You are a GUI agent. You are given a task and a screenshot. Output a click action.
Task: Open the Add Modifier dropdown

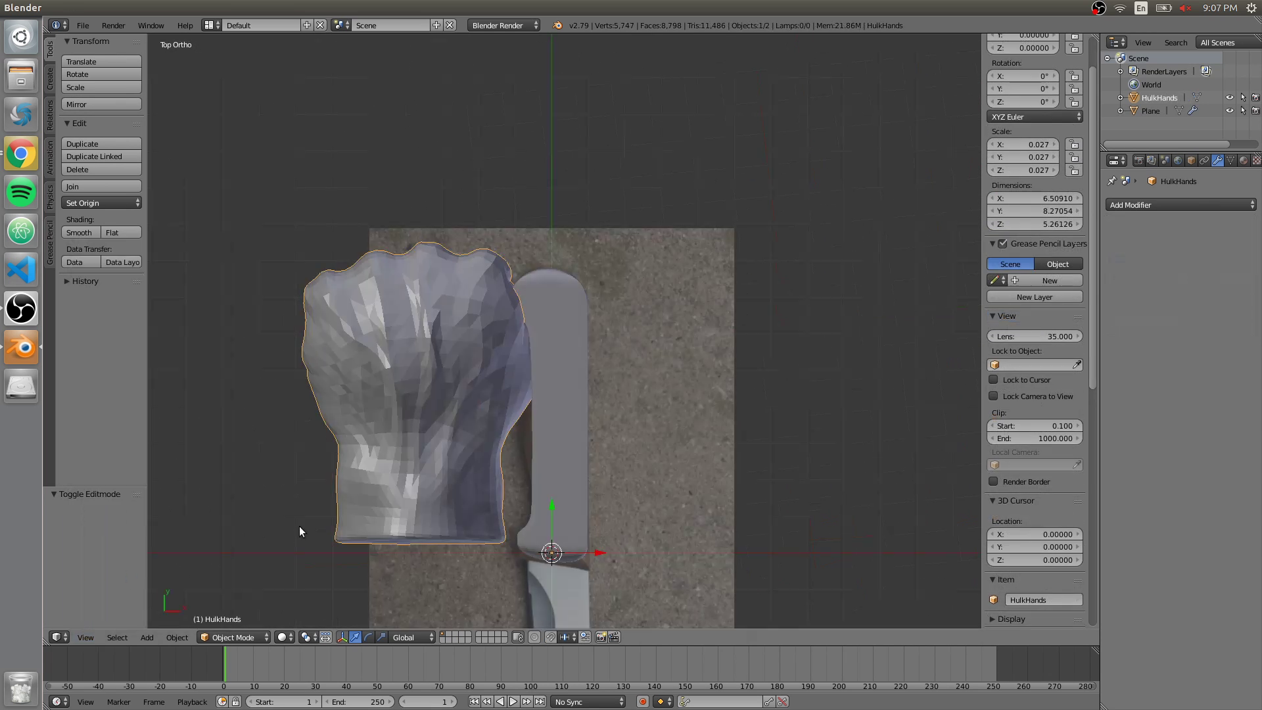1181,205
